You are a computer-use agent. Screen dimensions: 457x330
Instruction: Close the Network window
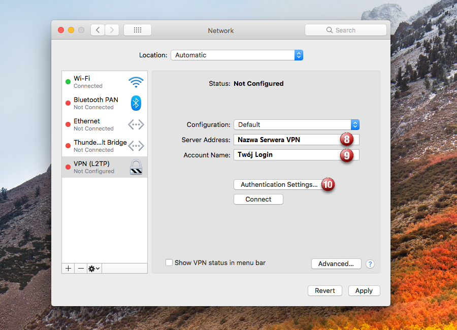pyautogui.click(x=61, y=30)
